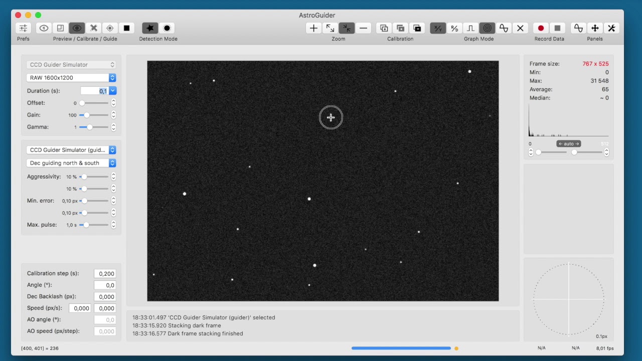The image size is (642, 361).
Task: Click the "'CCD Guider Simulator (guider)' selected" log line
Action: [x=204, y=317]
